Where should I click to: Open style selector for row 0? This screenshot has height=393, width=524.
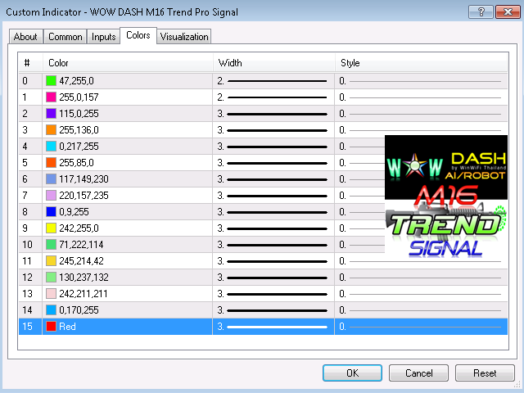tap(421, 81)
